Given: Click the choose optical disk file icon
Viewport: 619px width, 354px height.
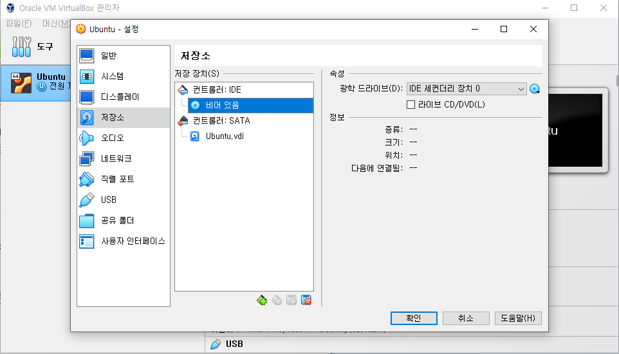Looking at the screenshot, I should point(535,89).
